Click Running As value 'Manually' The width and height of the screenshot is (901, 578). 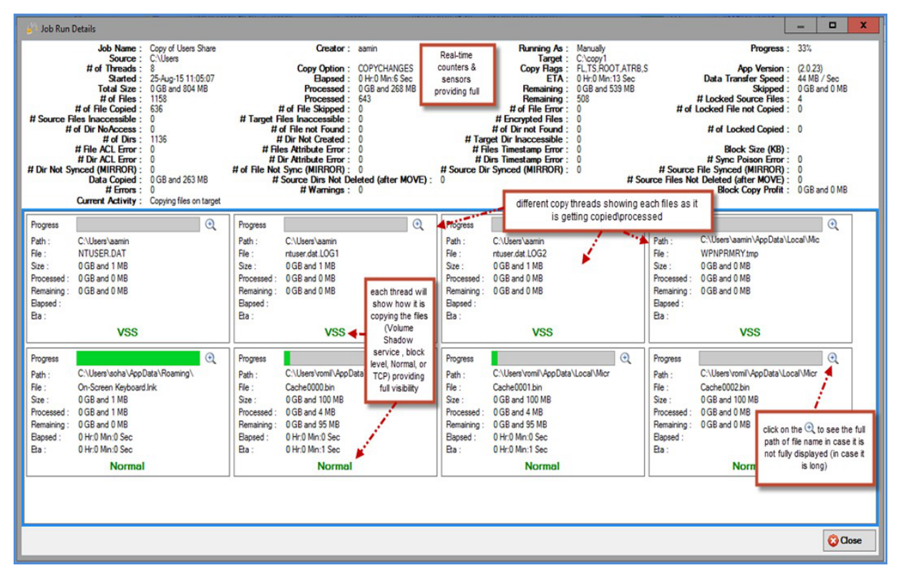coord(591,49)
